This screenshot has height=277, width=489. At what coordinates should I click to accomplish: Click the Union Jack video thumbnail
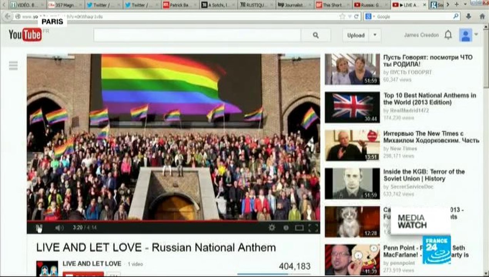tap(352, 107)
